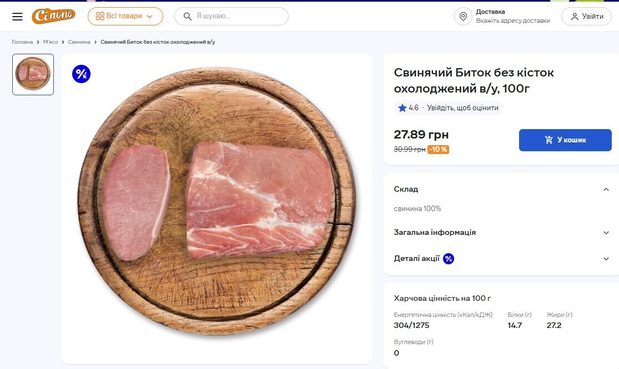This screenshot has width=619, height=369.
Task: Add product with У кошик button
Action: click(565, 140)
